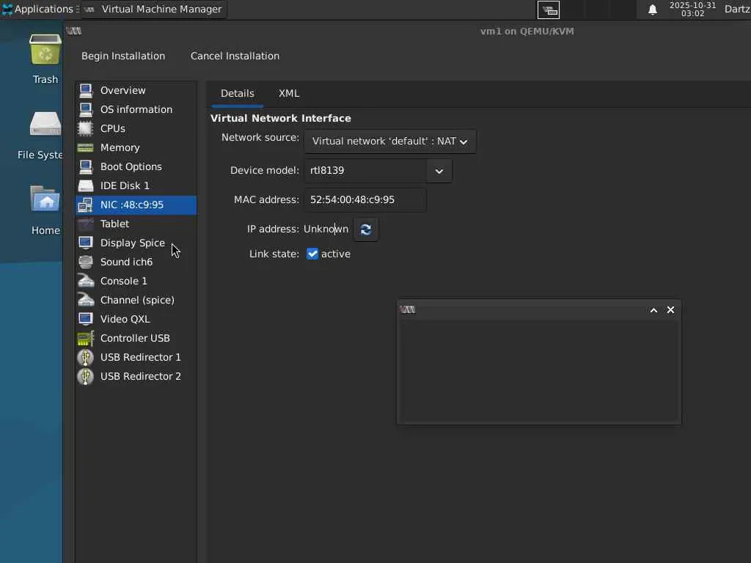
Task: Select Display Spice in hardware list
Action: tap(132, 243)
